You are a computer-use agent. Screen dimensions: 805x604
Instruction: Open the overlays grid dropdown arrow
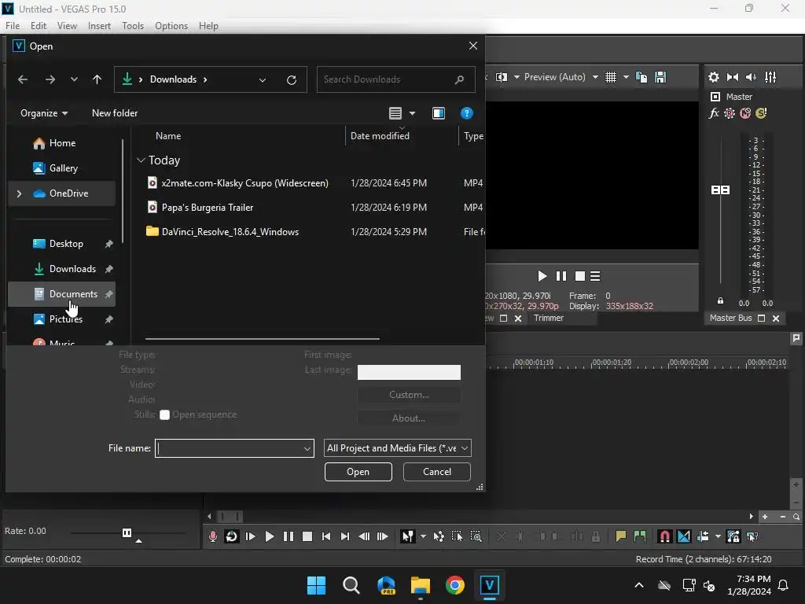(x=626, y=77)
